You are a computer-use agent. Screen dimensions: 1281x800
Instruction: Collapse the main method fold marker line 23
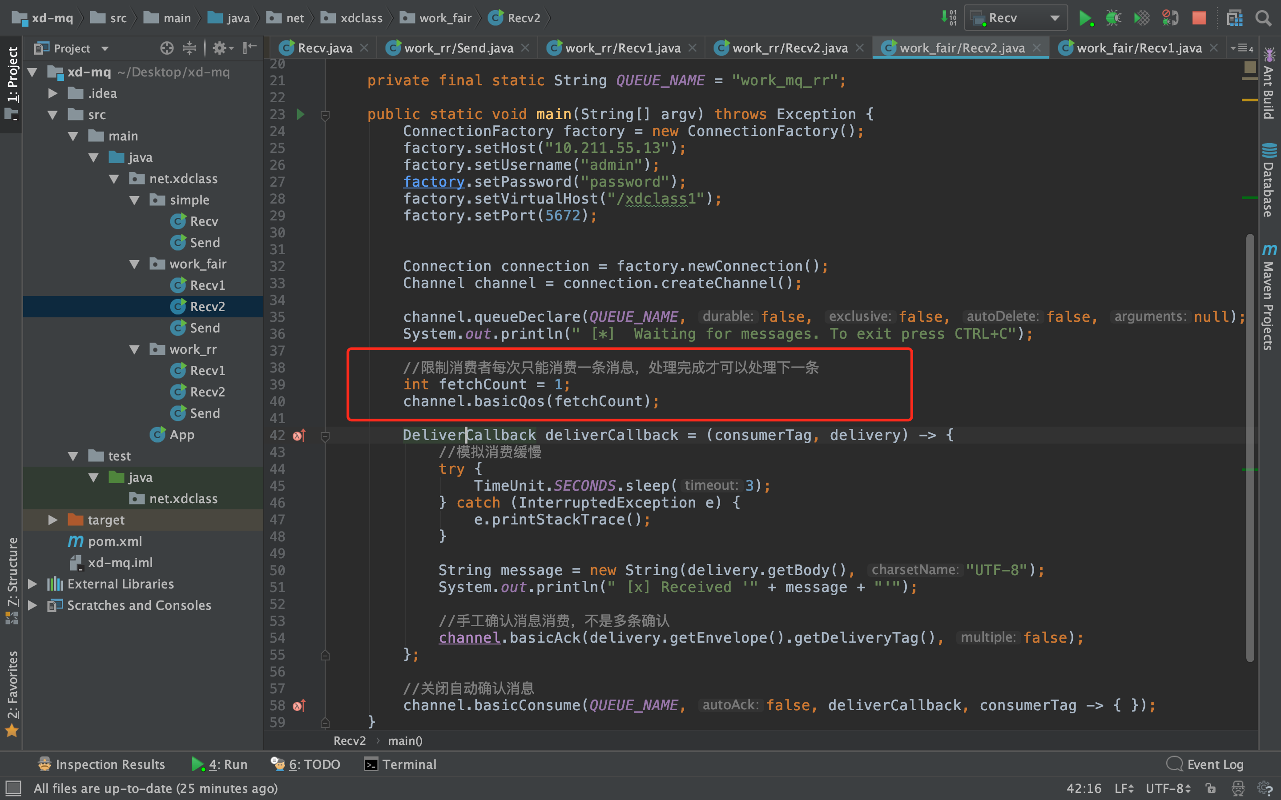pos(325,115)
